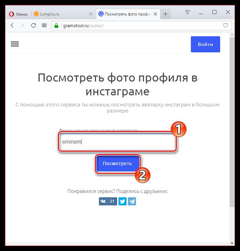Open the tab list menu icon
Viewport: 240px width, 251px height.
[x=187, y=12]
